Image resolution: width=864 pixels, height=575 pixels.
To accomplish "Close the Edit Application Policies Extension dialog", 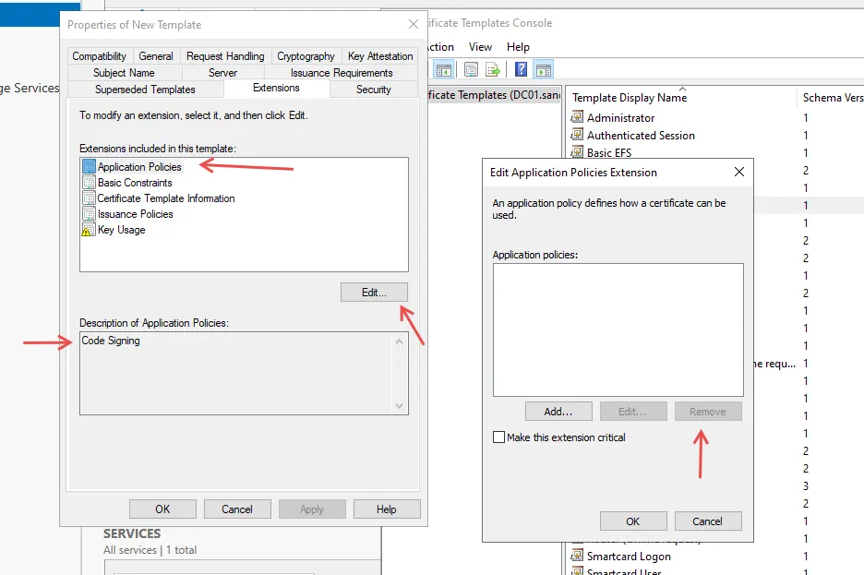I will pyautogui.click(x=738, y=172).
